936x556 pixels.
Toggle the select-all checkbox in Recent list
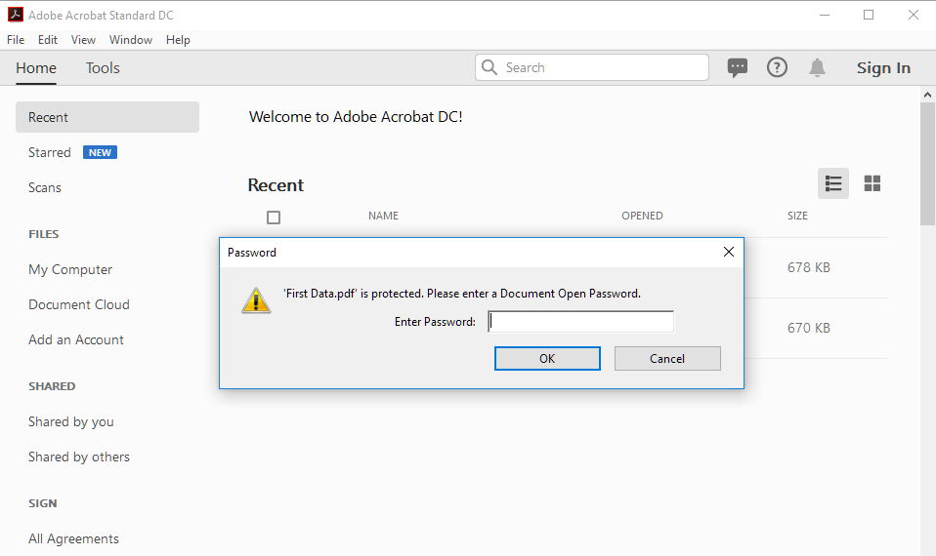[x=274, y=218]
